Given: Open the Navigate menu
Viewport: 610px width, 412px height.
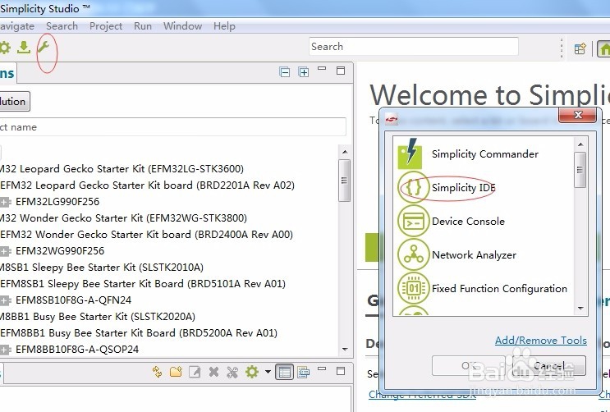Looking at the screenshot, I should [17, 26].
